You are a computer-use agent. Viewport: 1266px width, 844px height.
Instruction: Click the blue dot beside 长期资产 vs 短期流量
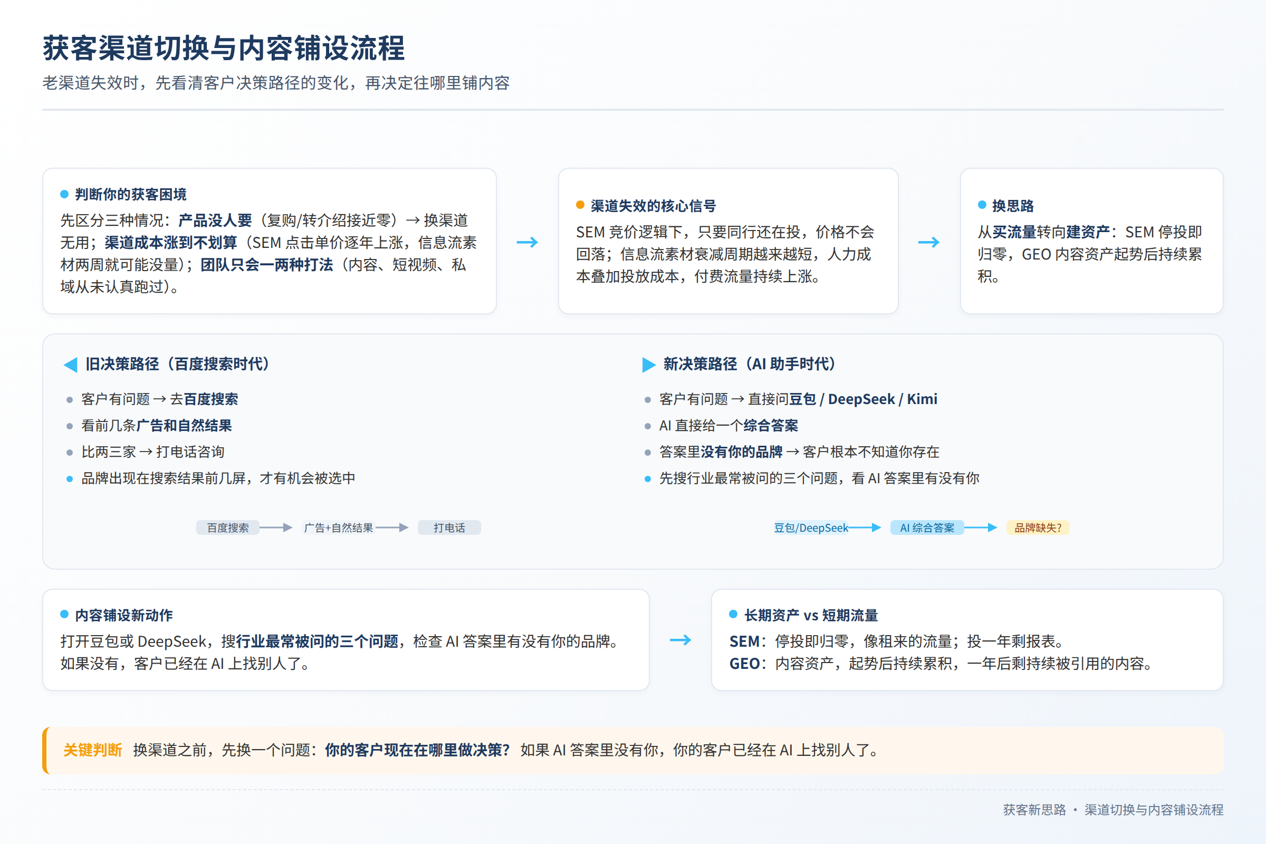coord(733,614)
